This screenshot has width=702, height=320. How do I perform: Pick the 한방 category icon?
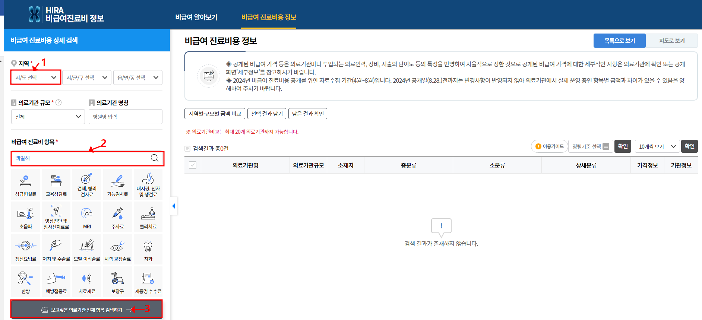coord(25,282)
